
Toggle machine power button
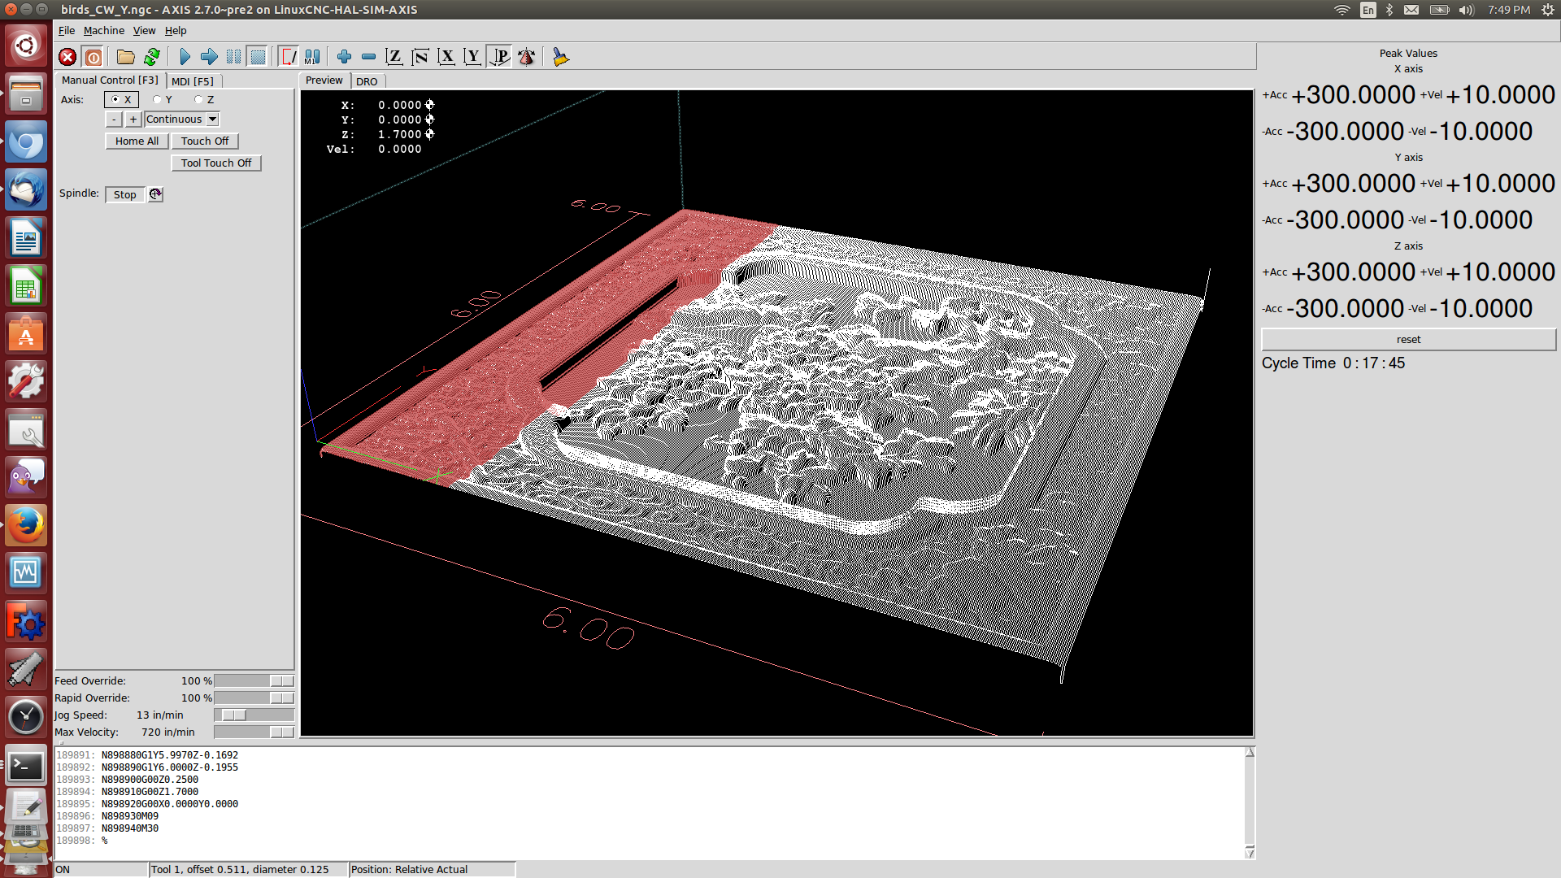(93, 57)
